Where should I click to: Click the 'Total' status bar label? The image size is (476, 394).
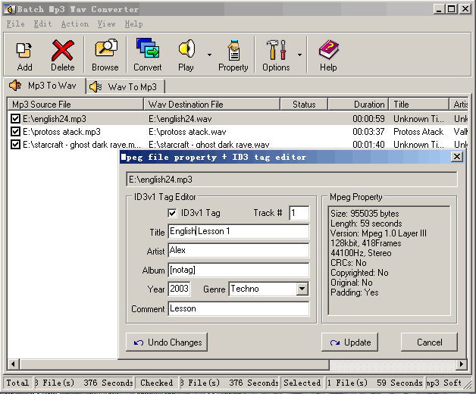click(17, 383)
